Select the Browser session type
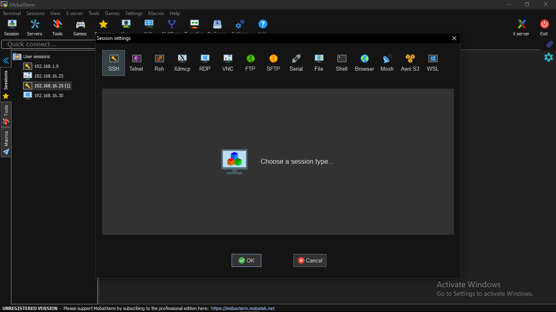The width and height of the screenshot is (556, 312). coord(364,63)
